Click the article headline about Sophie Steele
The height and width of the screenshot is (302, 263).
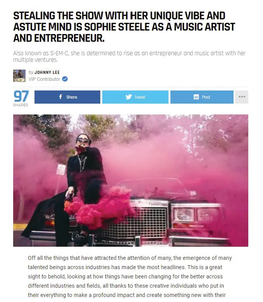[124, 27]
